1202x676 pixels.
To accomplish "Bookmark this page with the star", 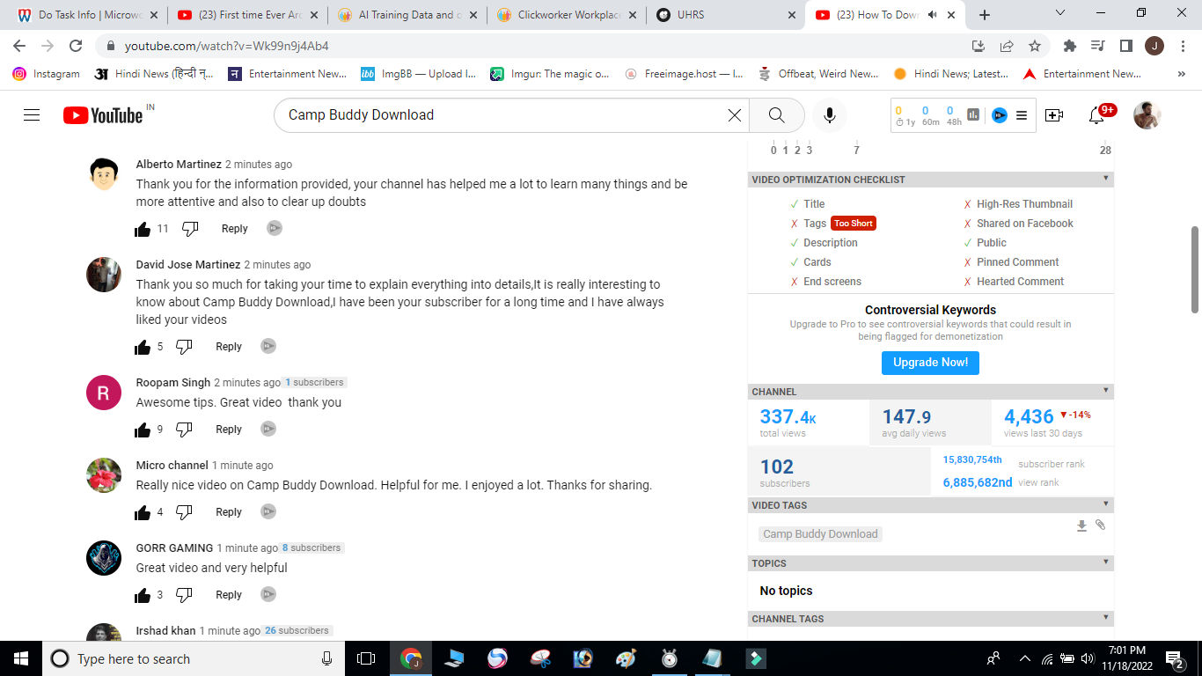I will point(1035,46).
